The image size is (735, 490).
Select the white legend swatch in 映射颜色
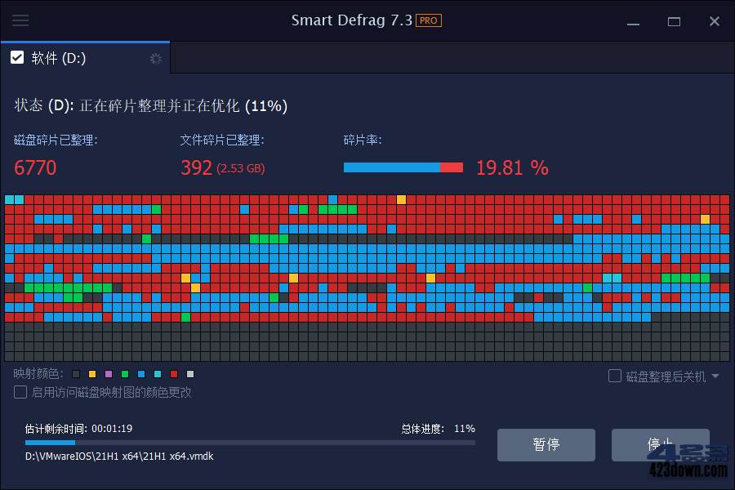pos(190,374)
